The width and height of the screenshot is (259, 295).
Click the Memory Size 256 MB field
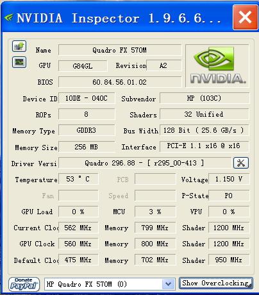(x=87, y=147)
